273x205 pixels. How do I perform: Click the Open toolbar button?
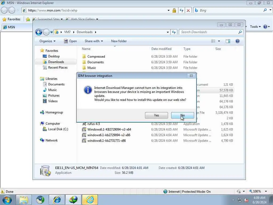point(70,41)
